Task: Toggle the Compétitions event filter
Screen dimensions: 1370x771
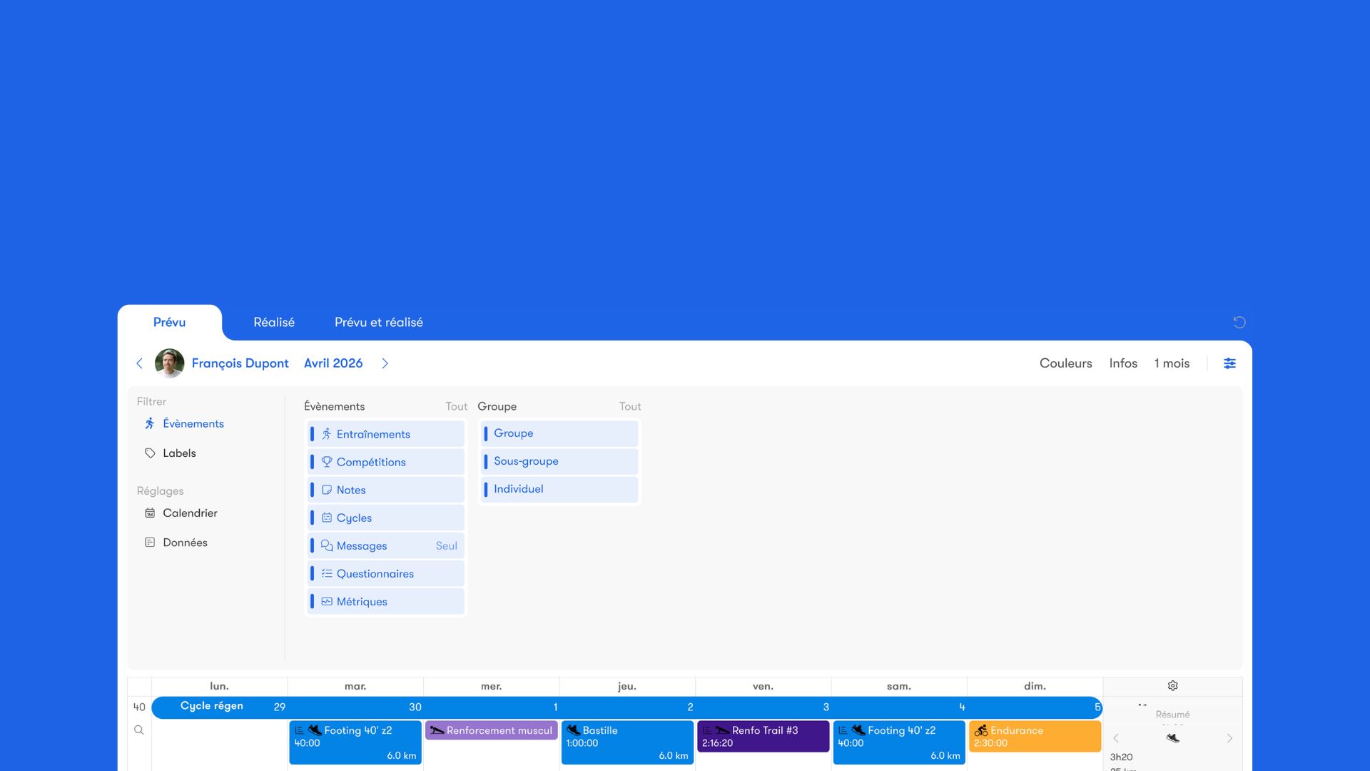Action: (x=386, y=462)
